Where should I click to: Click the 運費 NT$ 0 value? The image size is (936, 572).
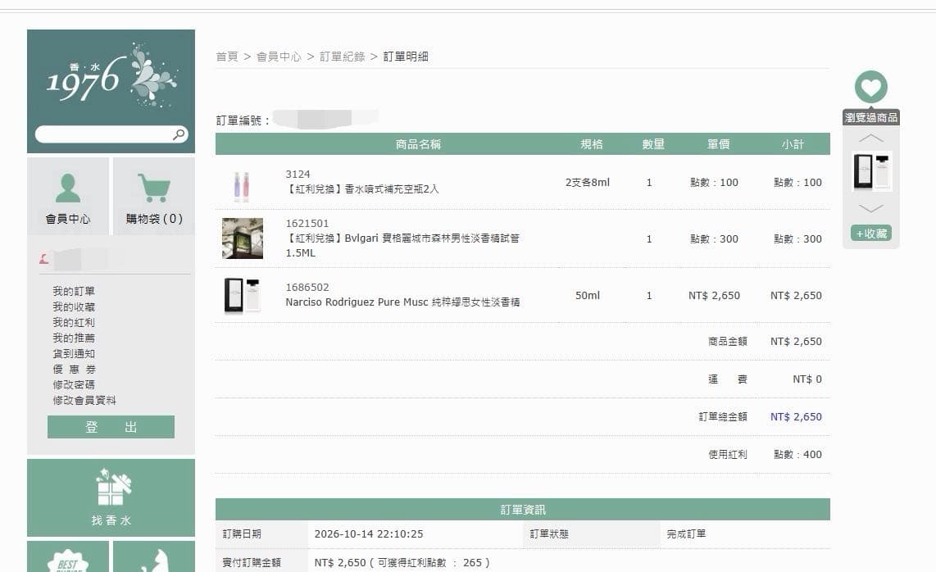(807, 379)
